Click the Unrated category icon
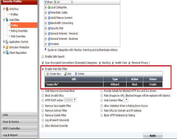The image size is (177, 139). click(x=49, y=44)
